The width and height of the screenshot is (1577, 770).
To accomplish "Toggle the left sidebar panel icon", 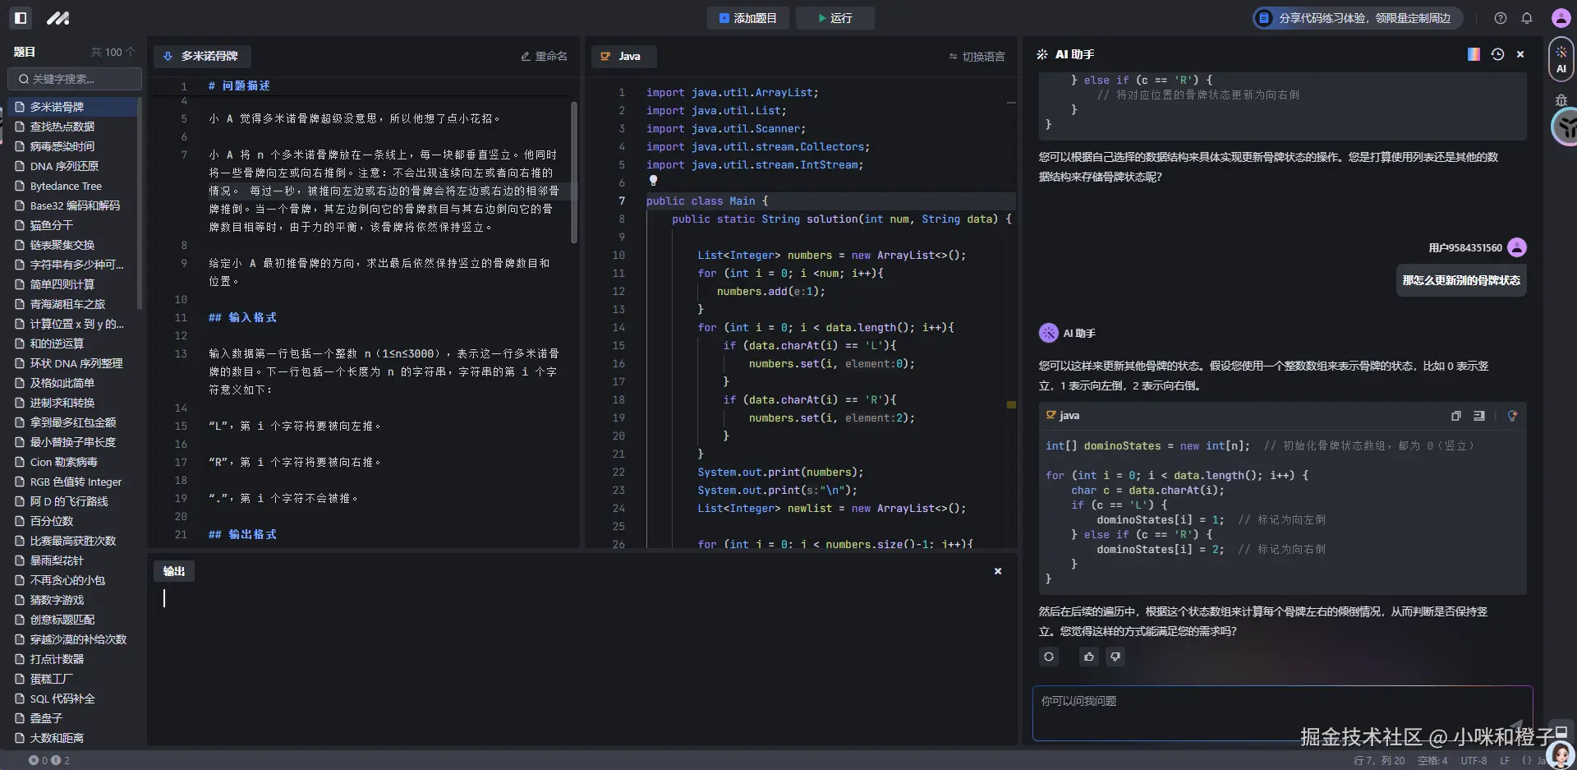I will click(21, 18).
